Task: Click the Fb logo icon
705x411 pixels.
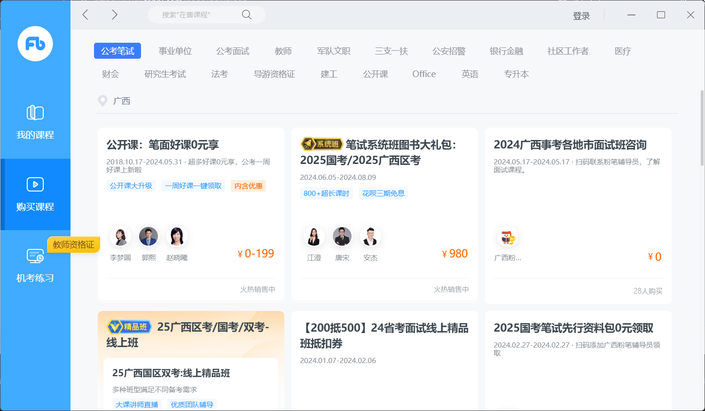Action: coord(35,44)
